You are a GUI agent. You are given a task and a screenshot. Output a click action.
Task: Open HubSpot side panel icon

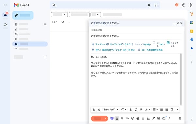192,14
